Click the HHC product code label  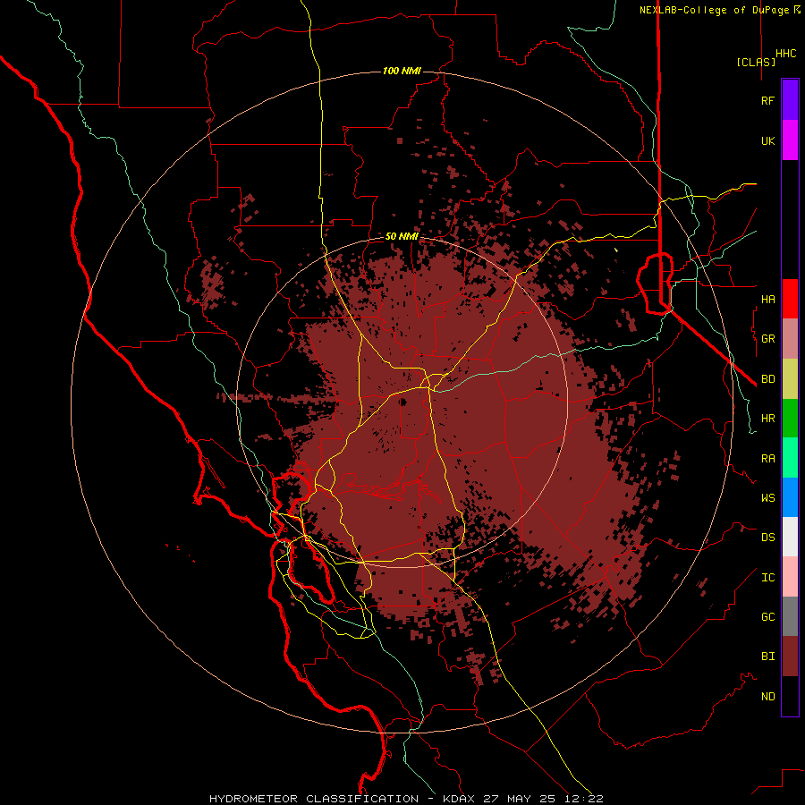785,54
